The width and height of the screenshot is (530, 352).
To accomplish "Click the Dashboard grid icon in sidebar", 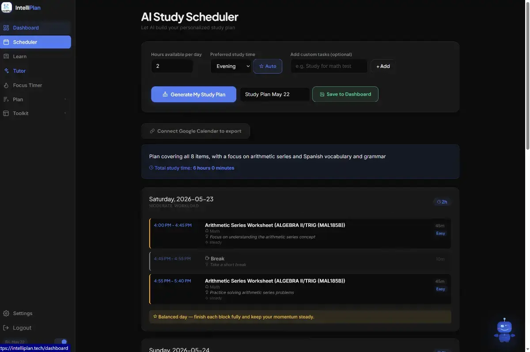I will pos(6,28).
